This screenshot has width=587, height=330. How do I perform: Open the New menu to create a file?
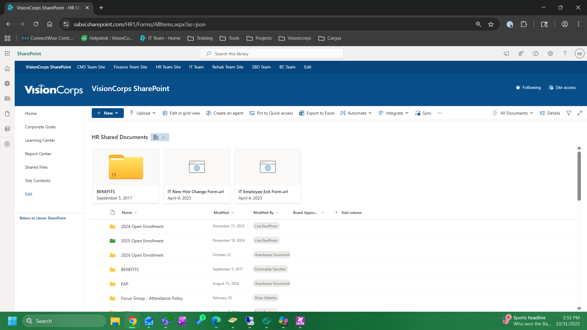pos(107,113)
